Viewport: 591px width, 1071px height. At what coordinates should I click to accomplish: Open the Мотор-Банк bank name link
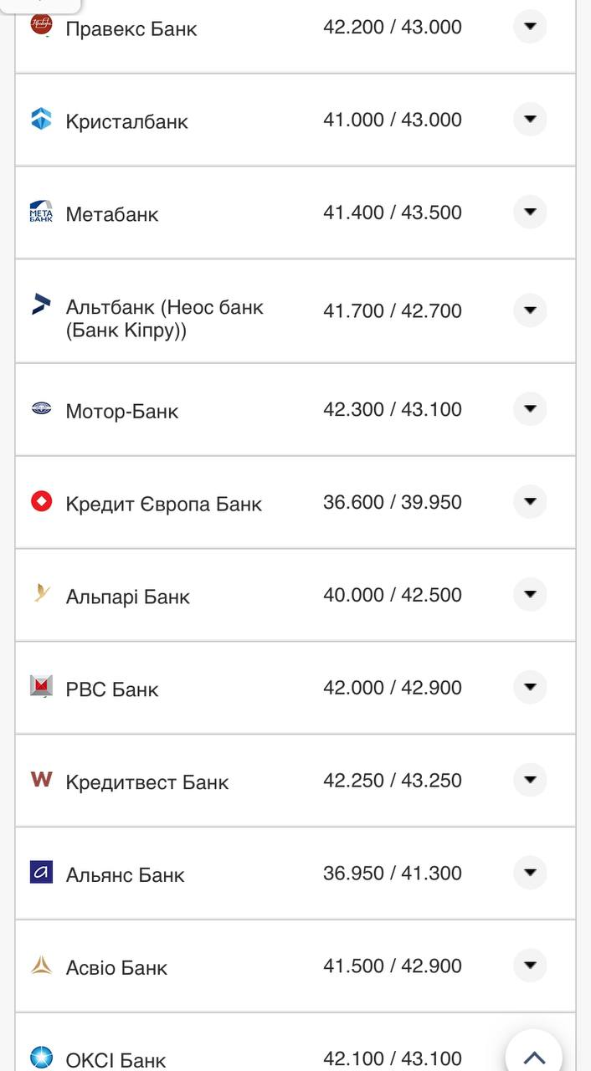pos(122,412)
